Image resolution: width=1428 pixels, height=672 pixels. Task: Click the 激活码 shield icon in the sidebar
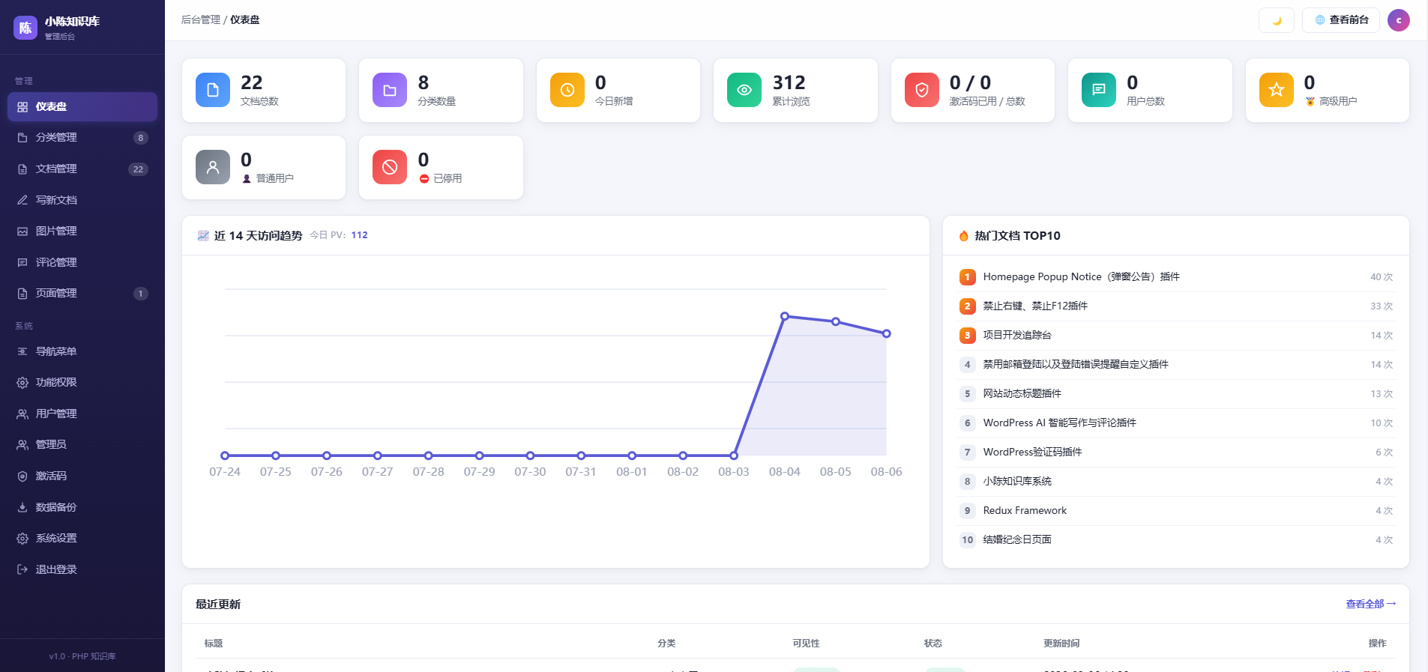[22, 476]
